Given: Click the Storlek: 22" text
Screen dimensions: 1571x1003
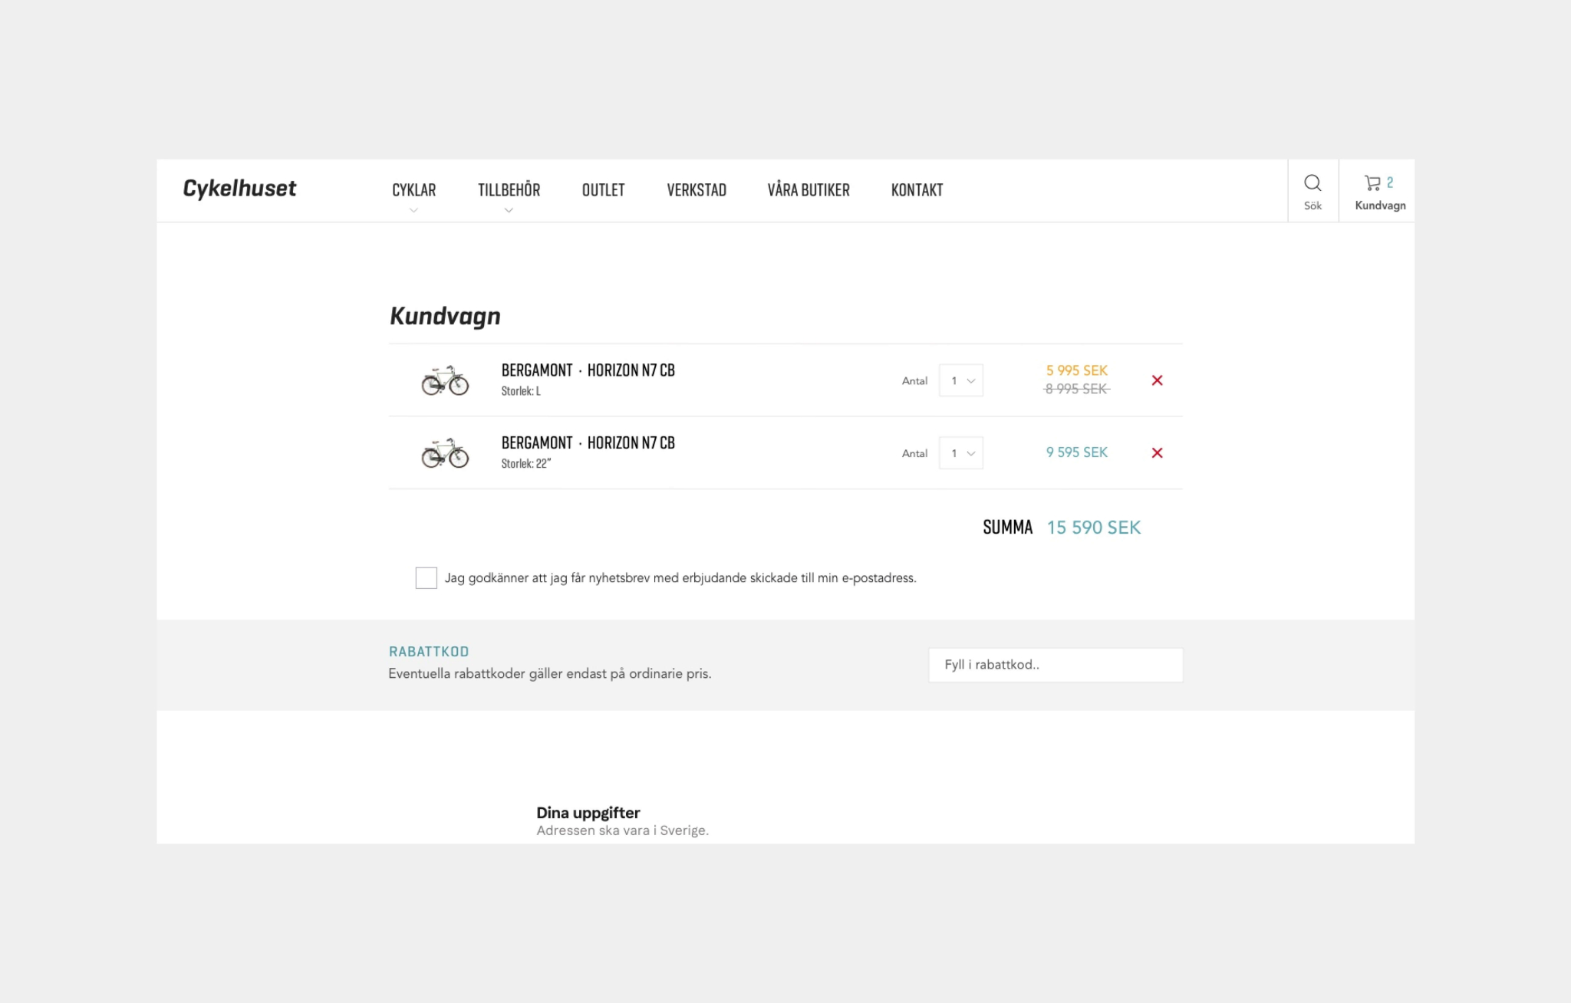Looking at the screenshot, I should coord(526,464).
